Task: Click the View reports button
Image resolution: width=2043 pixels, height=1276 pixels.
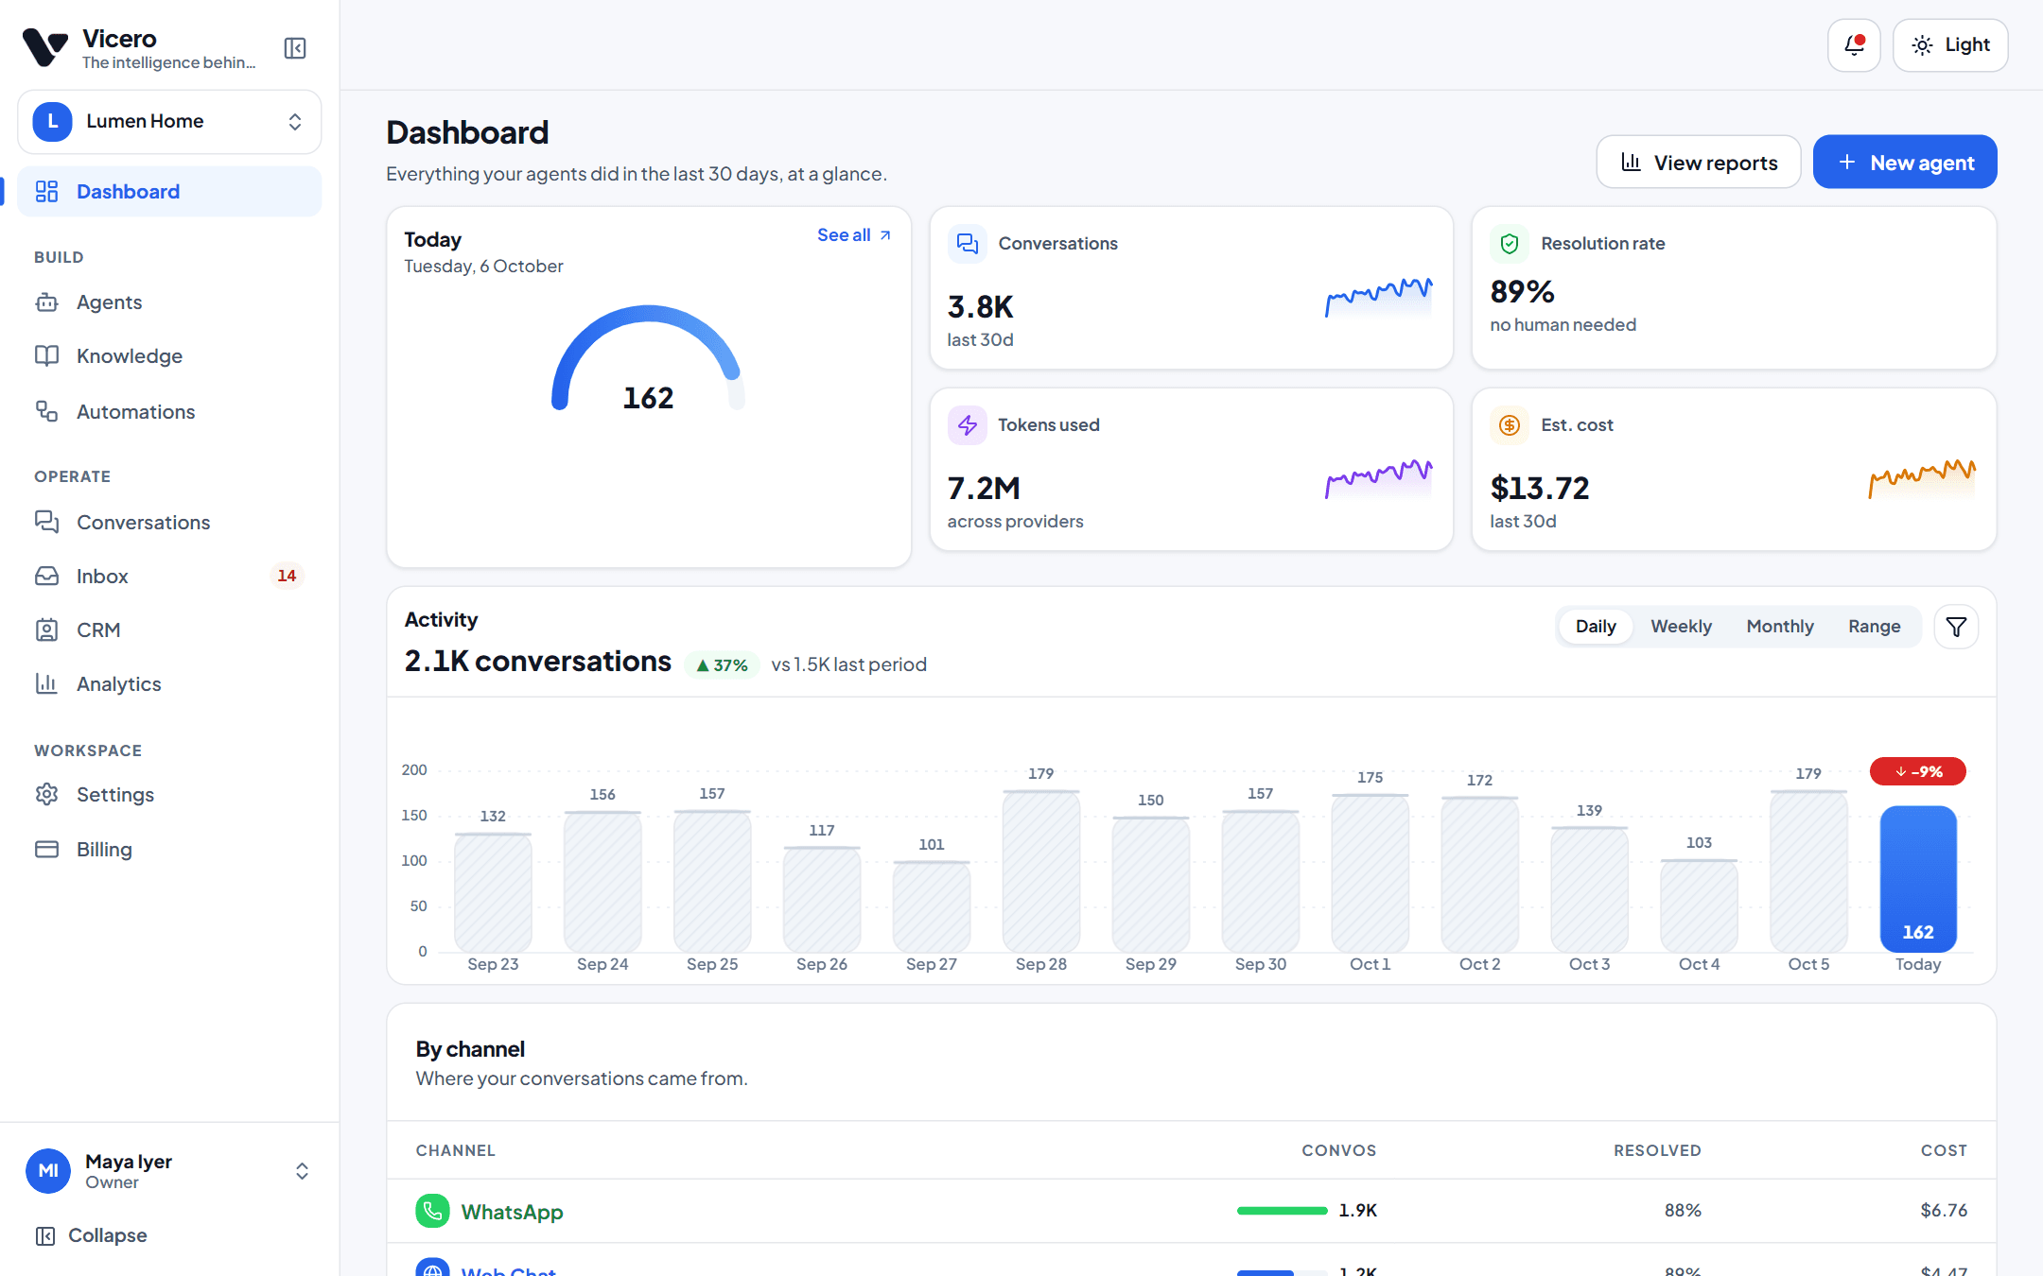Action: tap(1699, 163)
